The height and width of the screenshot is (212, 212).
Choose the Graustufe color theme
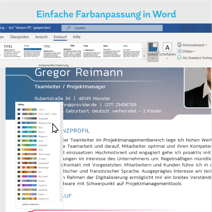(37, 119)
